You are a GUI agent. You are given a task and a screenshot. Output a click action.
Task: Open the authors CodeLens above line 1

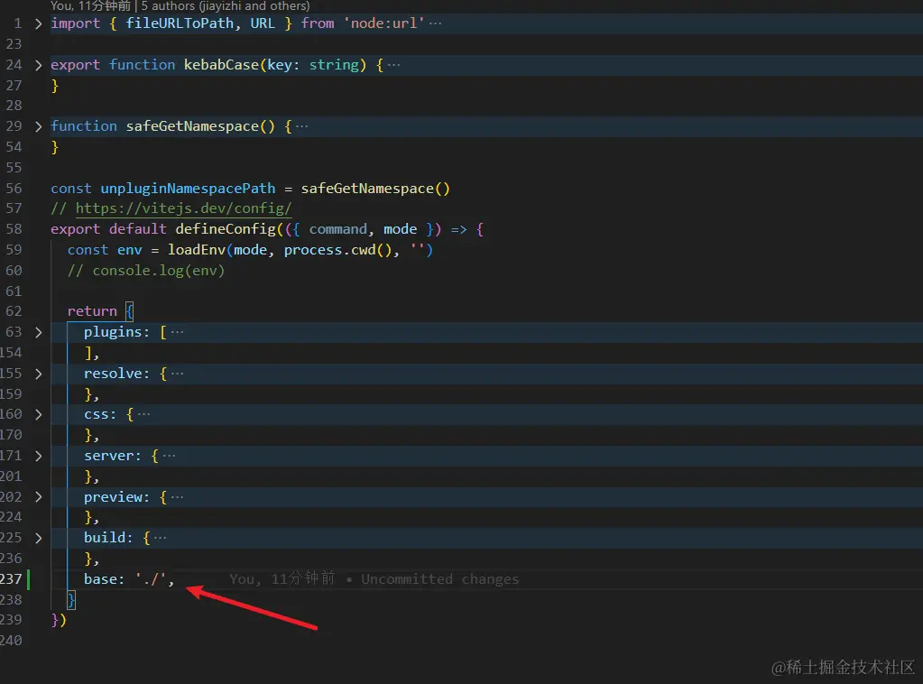pos(226,6)
